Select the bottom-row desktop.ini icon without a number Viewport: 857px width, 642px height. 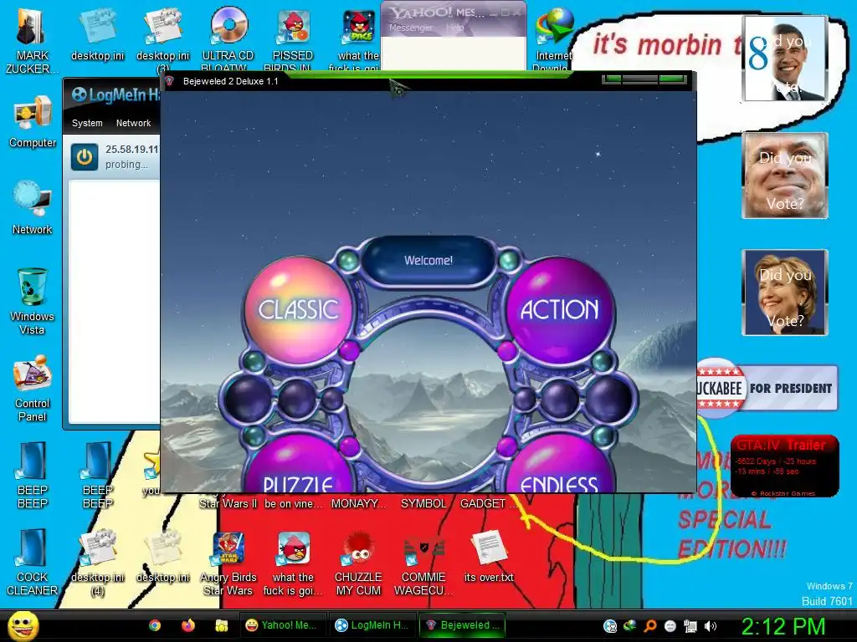pyautogui.click(x=163, y=557)
